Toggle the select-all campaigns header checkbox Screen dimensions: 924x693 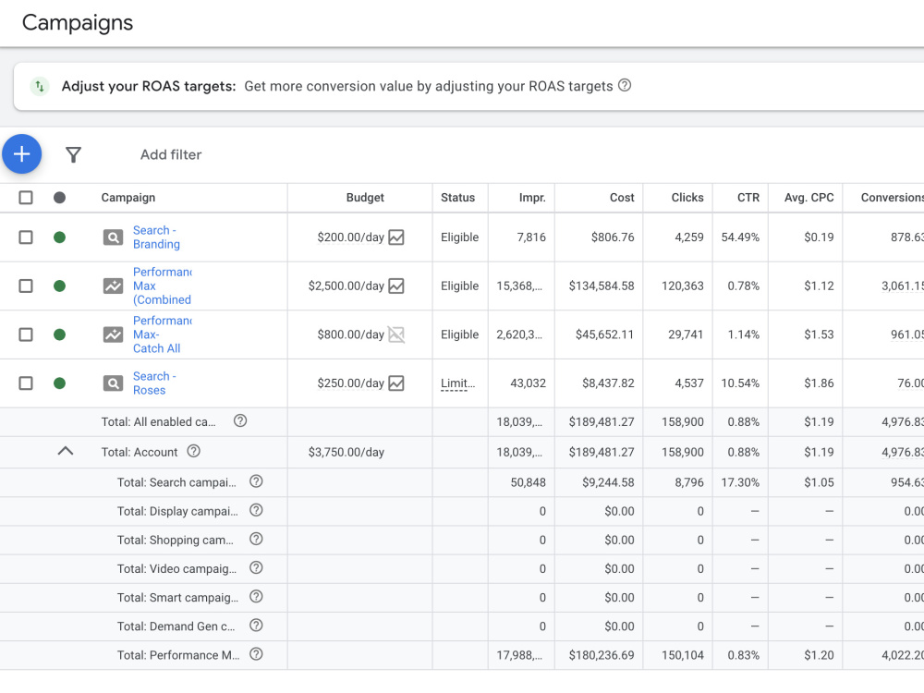pyautogui.click(x=26, y=198)
